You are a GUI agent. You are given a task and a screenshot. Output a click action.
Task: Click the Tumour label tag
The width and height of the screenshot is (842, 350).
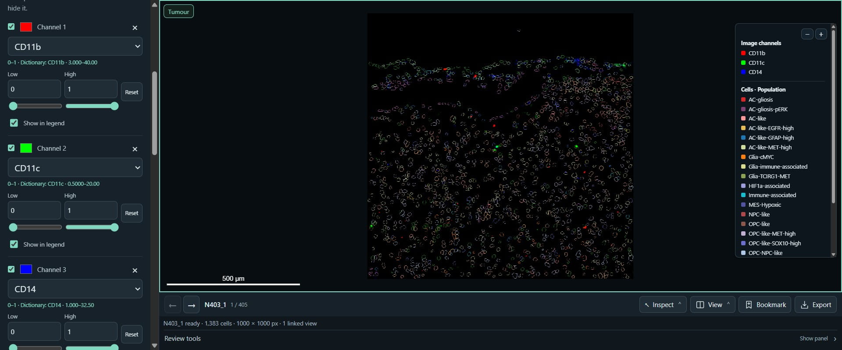(178, 12)
